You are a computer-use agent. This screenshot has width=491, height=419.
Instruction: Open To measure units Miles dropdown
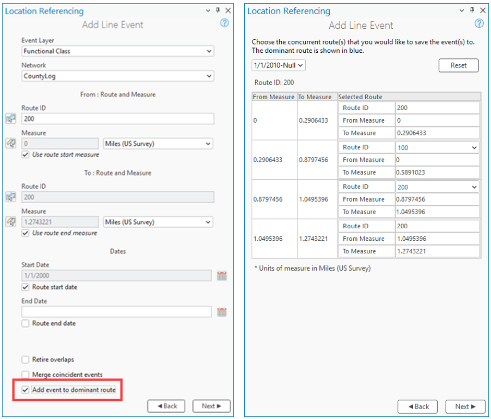pyautogui.click(x=158, y=222)
